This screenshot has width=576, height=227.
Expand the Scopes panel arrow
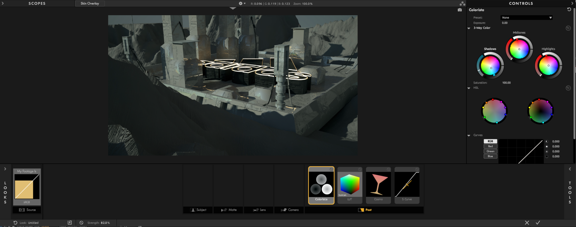click(x=3, y=3)
